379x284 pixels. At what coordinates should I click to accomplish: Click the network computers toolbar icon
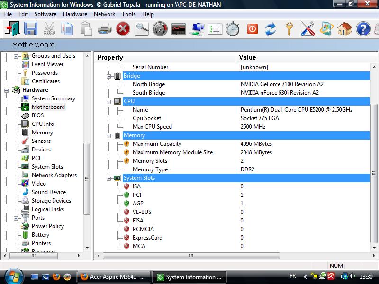tap(197, 29)
